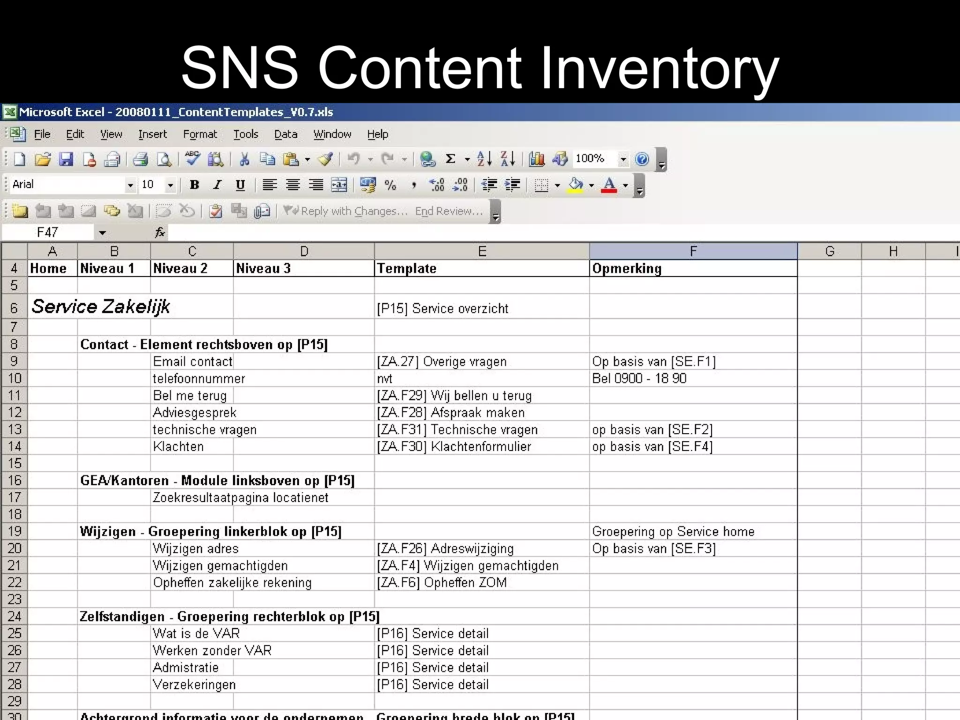Click the Name Box showing F47
Screen dimensions: 960x720
click(48, 232)
